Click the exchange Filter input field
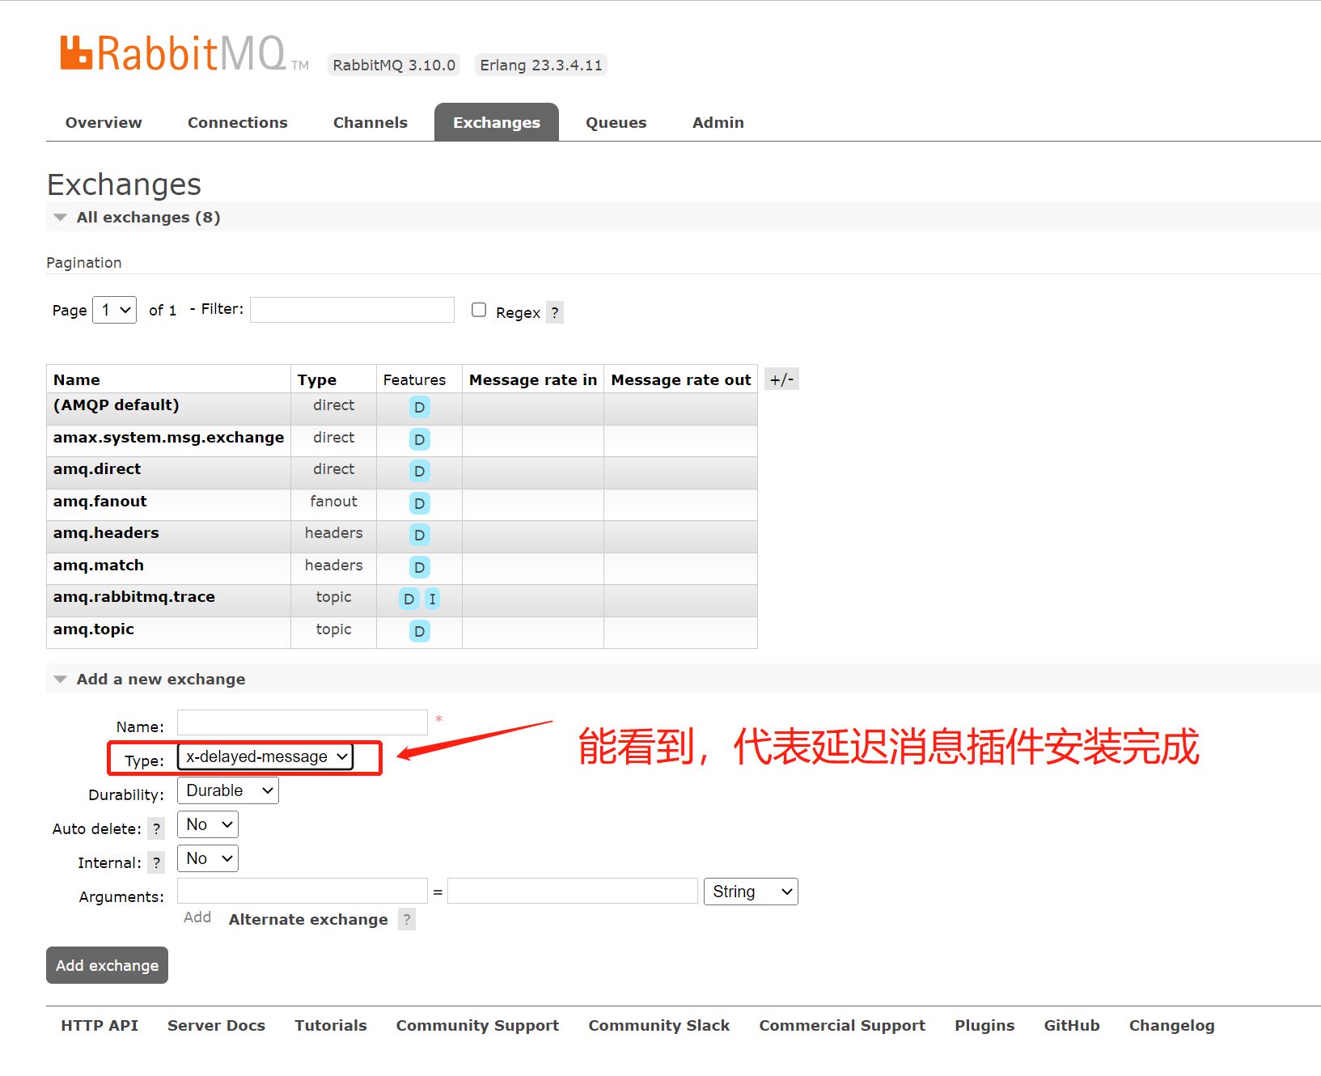The image size is (1321, 1076). 352,310
